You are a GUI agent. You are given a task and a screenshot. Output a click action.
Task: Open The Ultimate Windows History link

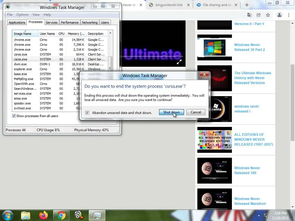tap(253, 78)
